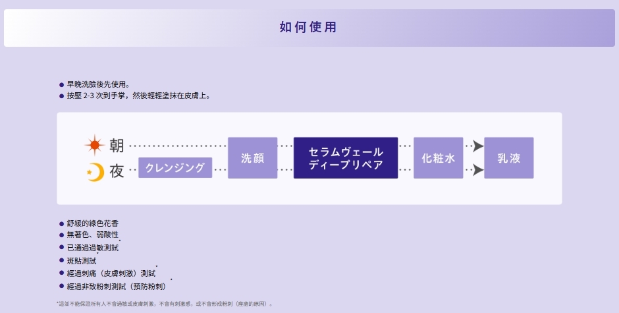Click the text 舒緩的綠色花香
619x313 pixels.
point(93,223)
